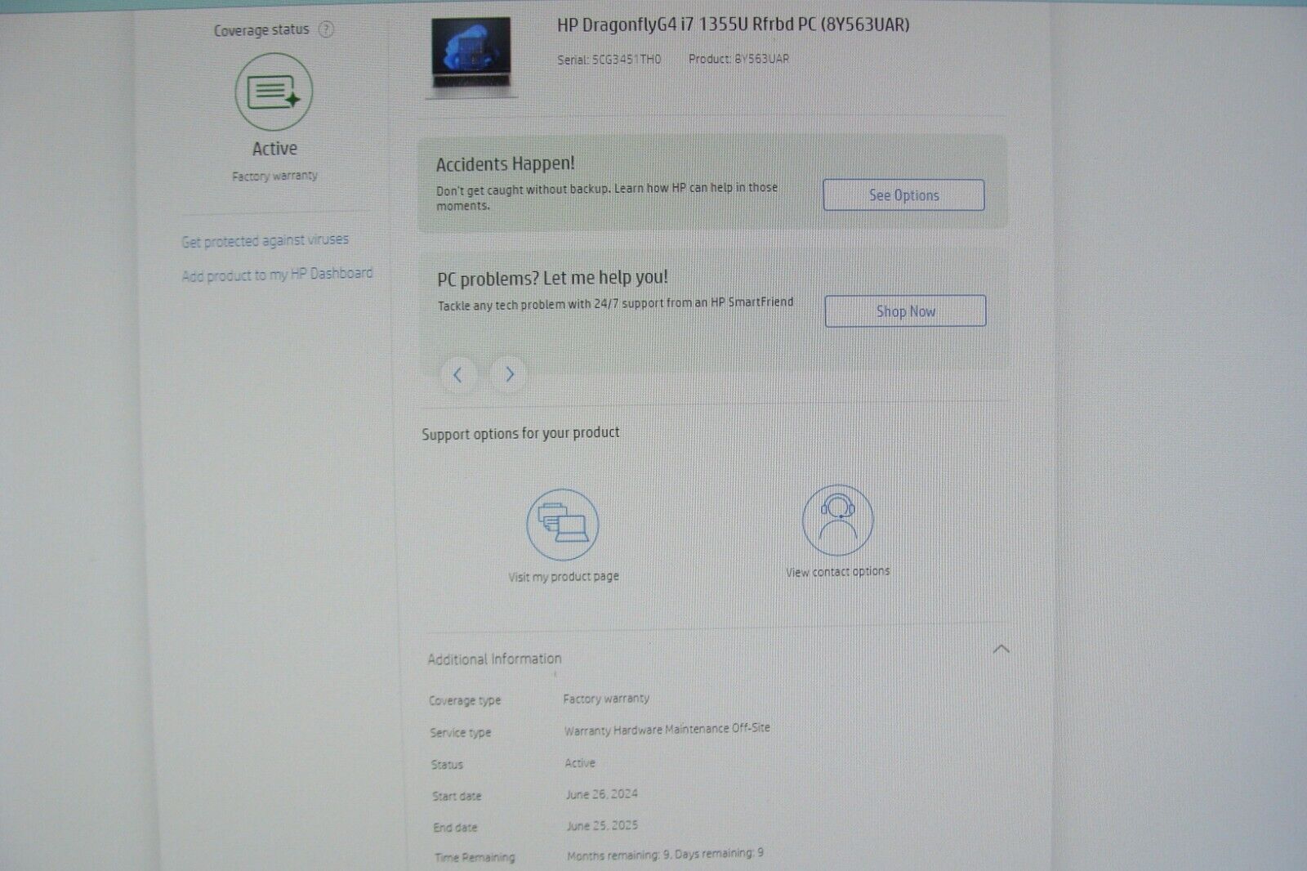Open Get protected against viruses link
The height and width of the screenshot is (871, 1307).
click(265, 241)
